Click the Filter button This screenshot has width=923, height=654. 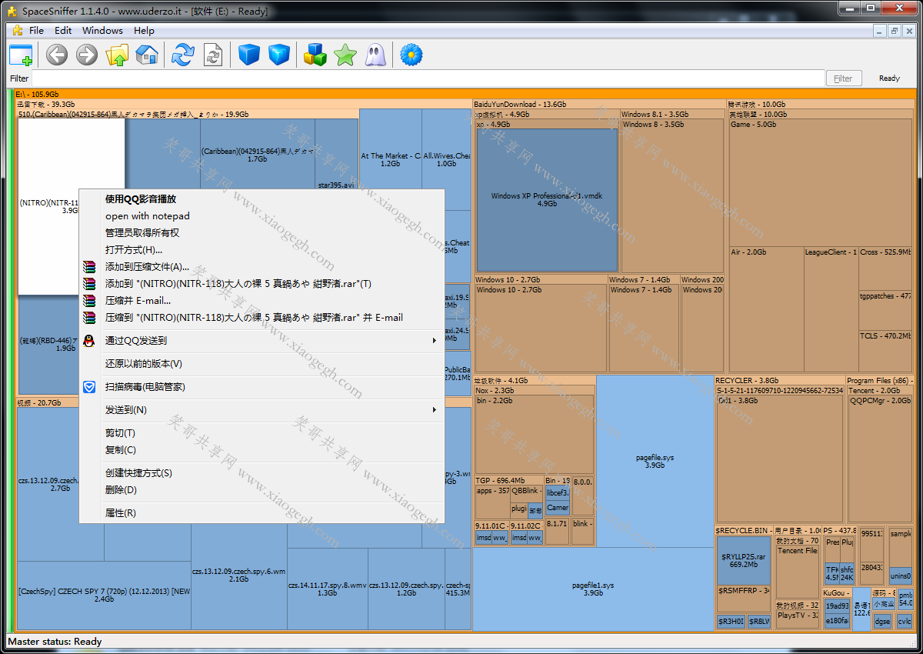point(843,78)
